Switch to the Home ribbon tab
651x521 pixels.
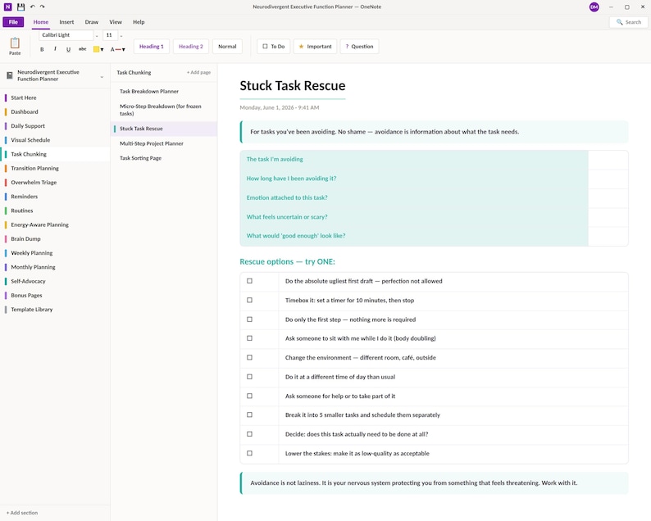pos(41,22)
